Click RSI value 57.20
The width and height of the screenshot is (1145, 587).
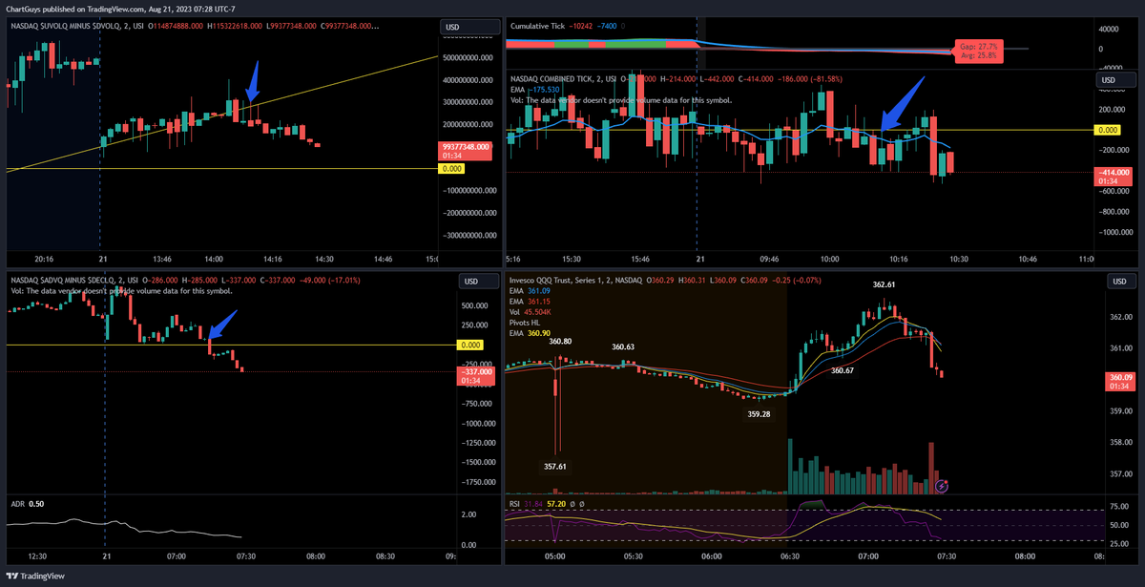[555, 503]
